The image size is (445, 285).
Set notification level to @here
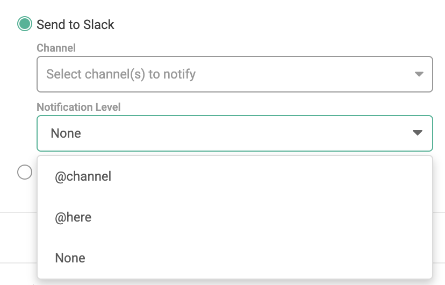coord(73,217)
